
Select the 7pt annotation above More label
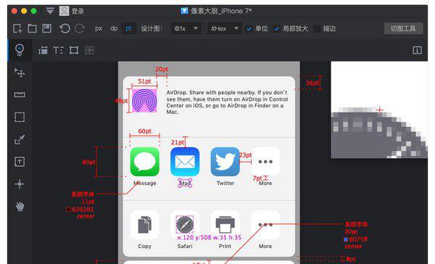[x=257, y=178]
